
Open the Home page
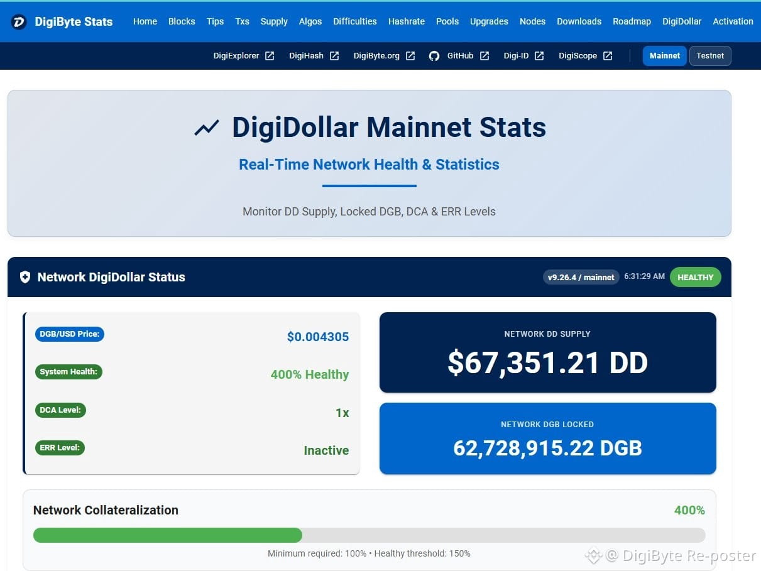pos(145,21)
